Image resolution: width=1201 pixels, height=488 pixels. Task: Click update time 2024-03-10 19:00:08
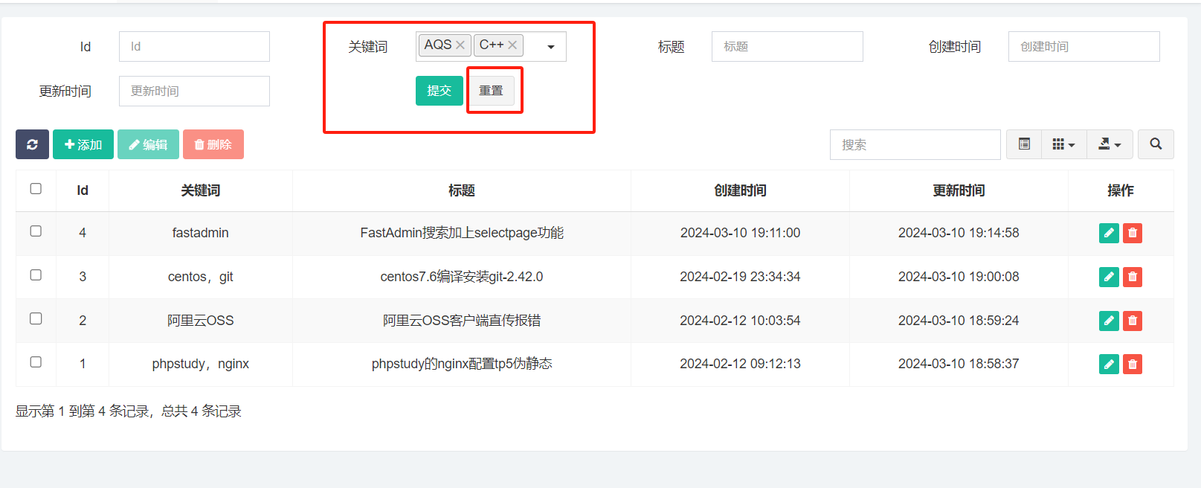[x=959, y=277]
